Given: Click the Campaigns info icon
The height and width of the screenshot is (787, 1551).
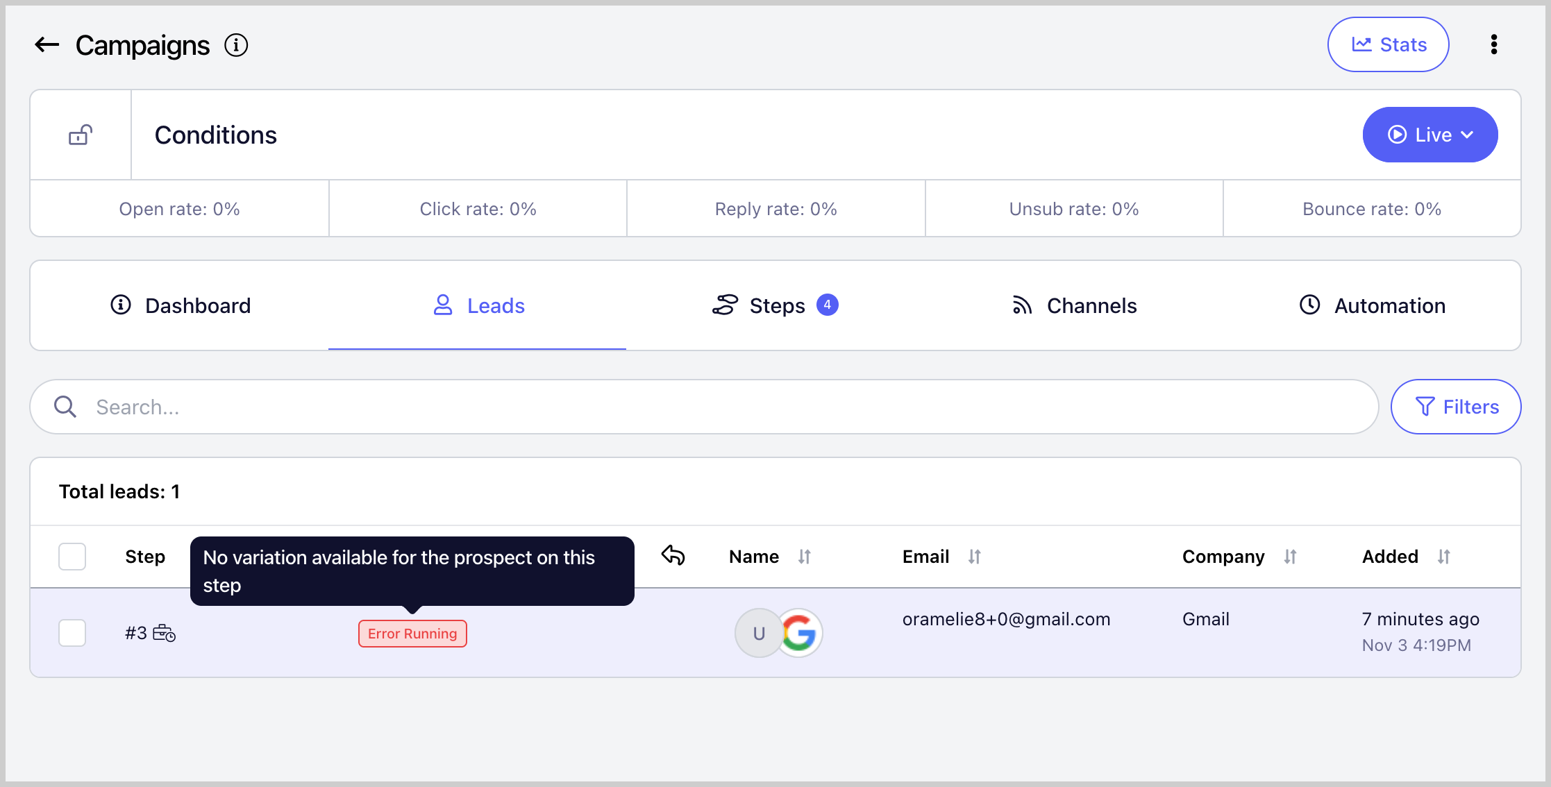Looking at the screenshot, I should [236, 45].
